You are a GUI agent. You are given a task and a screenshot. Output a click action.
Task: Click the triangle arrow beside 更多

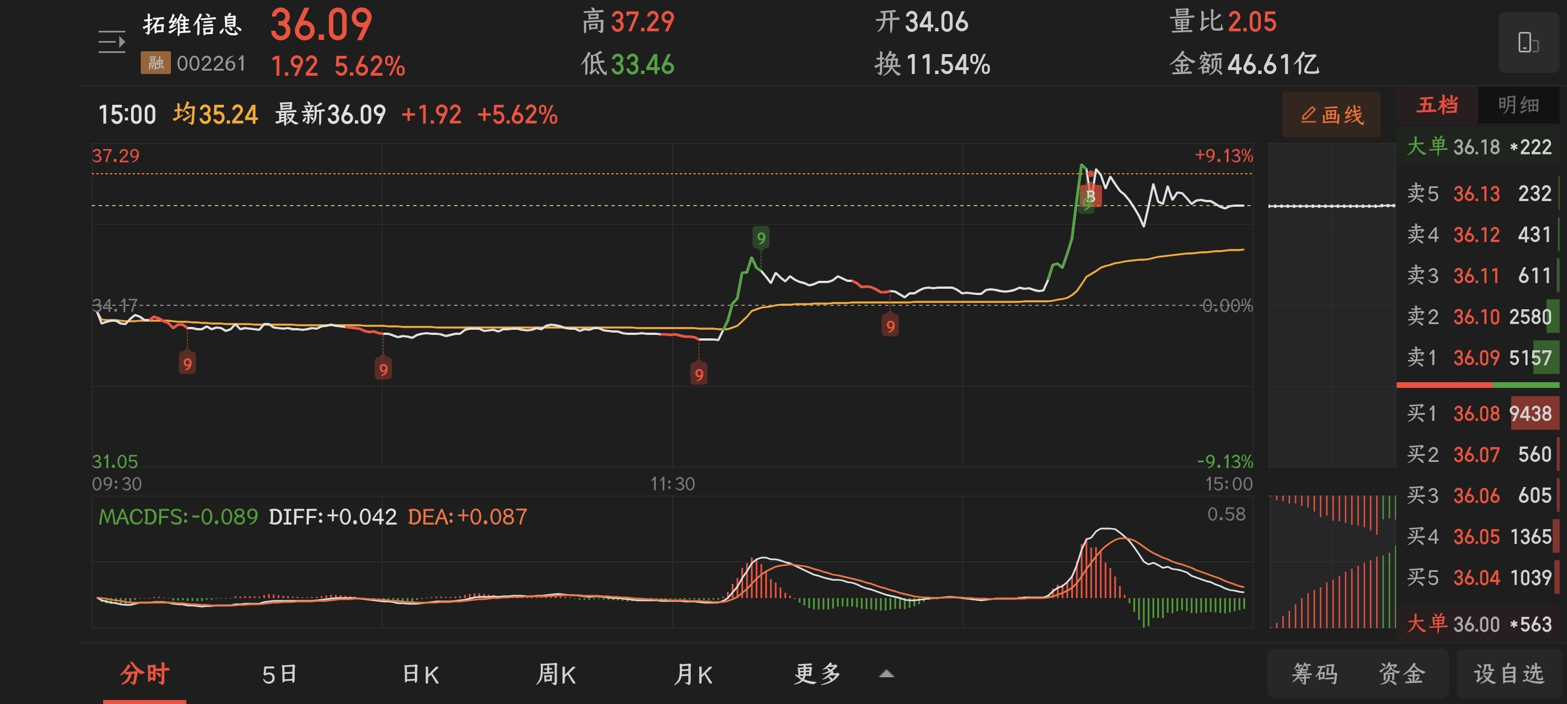coord(886,674)
